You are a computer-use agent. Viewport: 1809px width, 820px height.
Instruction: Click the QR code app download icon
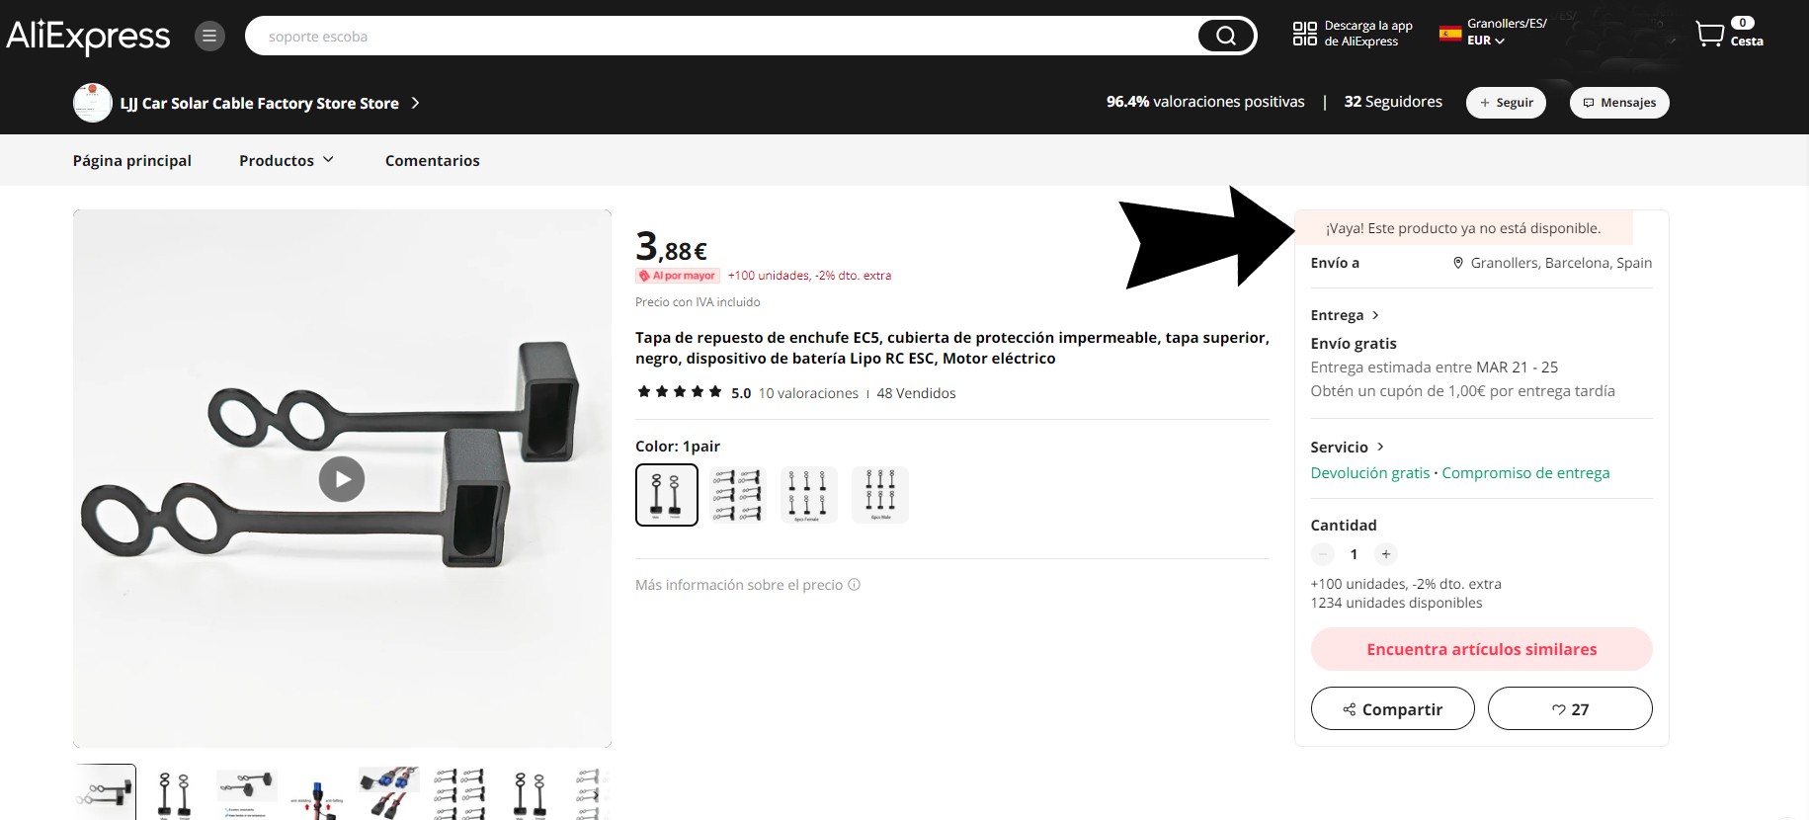point(1304,34)
